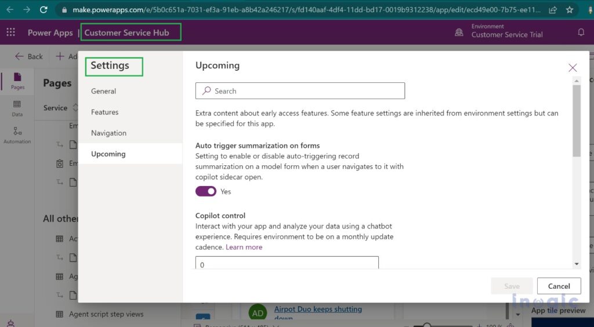Bookmark this page with the star icon
The image size is (594, 327).
570,10
